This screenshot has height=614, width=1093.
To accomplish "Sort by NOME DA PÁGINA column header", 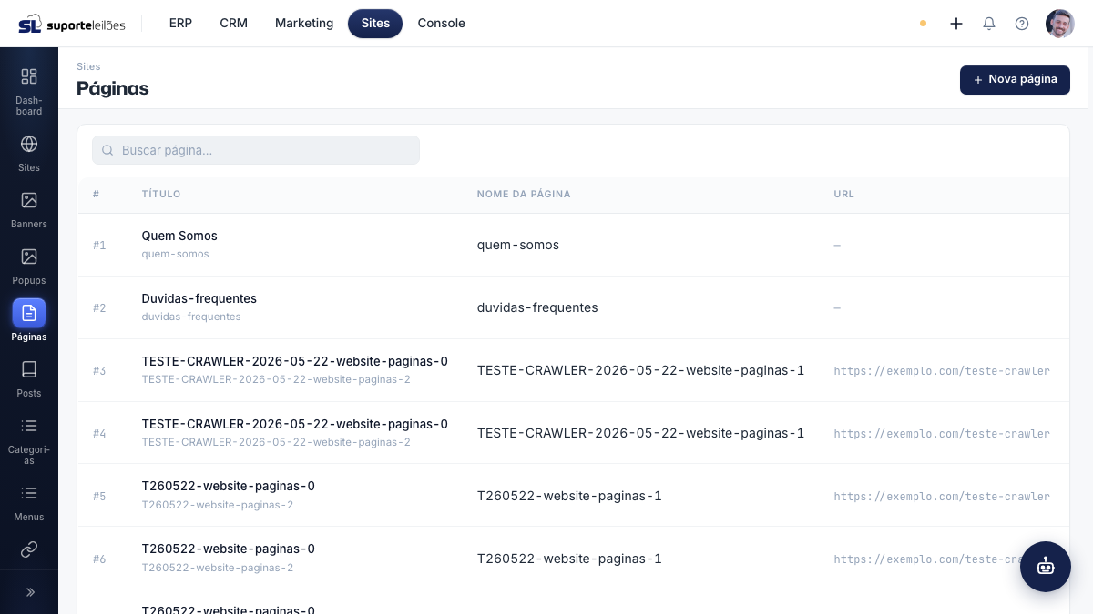I will (x=524, y=194).
